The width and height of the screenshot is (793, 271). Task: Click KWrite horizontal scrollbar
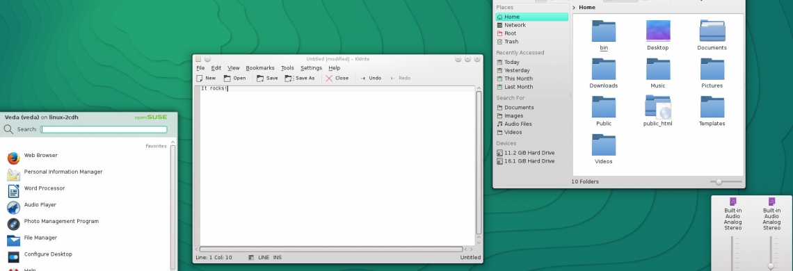pyautogui.click(x=330, y=249)
